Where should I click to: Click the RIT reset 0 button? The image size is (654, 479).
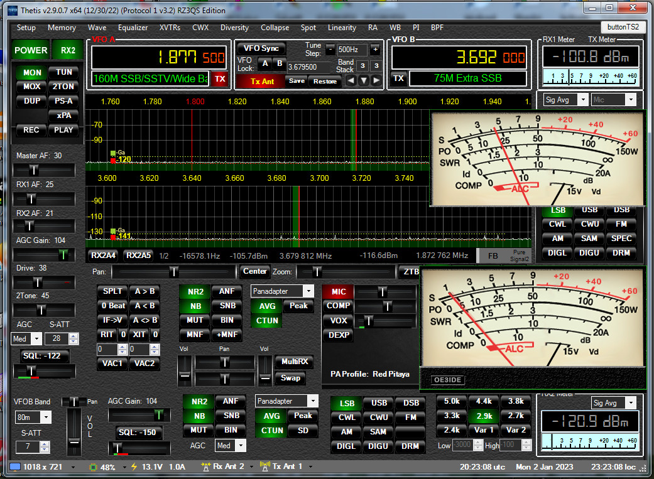[123, 335]
